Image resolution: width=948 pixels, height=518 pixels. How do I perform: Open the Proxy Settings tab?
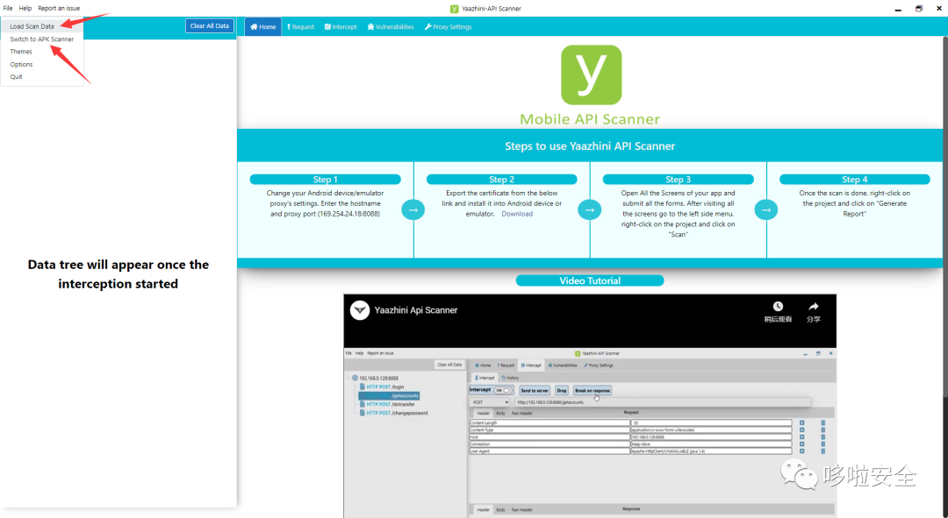(448, 26)
